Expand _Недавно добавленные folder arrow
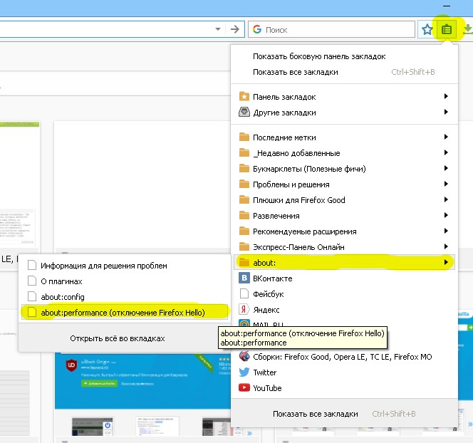The width and height of the screenshot is (473, 443). click(446, 152)
